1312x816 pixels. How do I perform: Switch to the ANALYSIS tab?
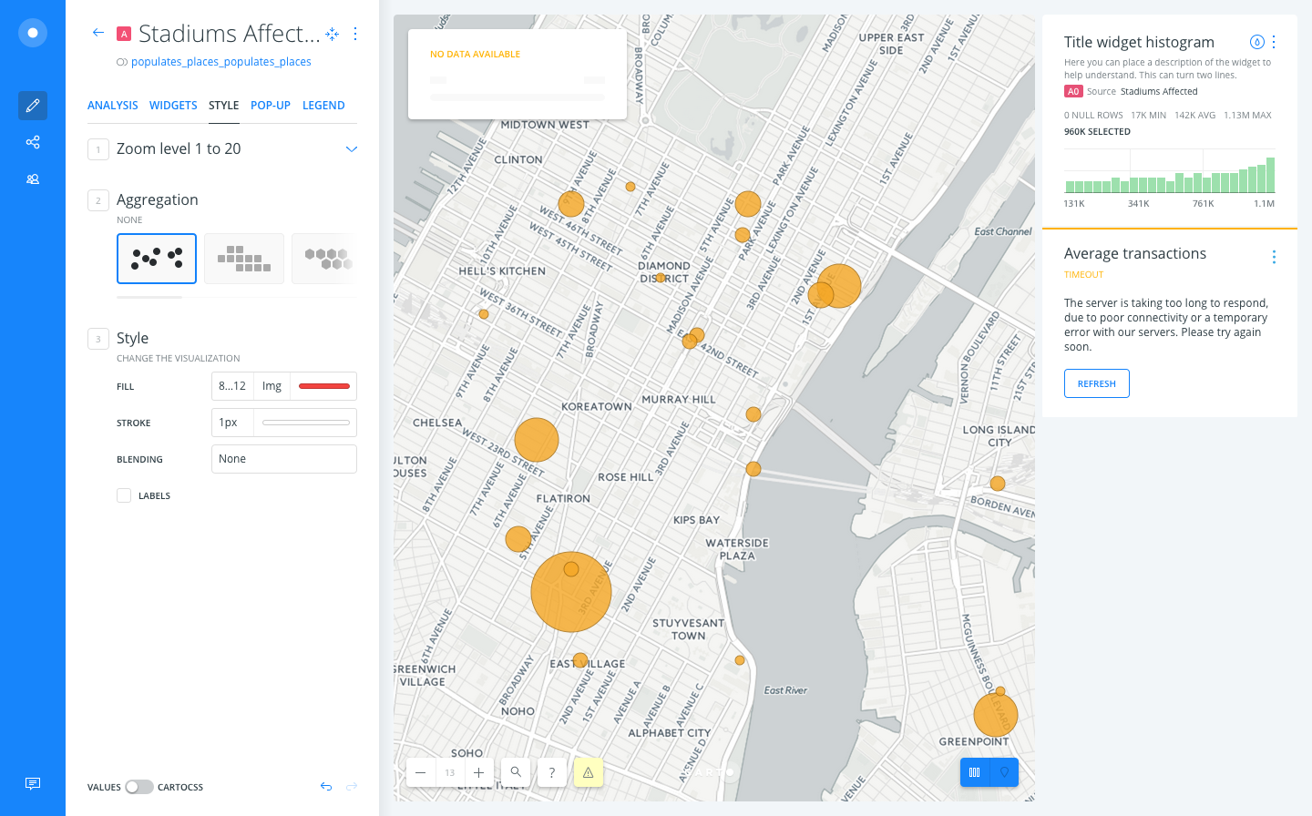tap(113, 106)
